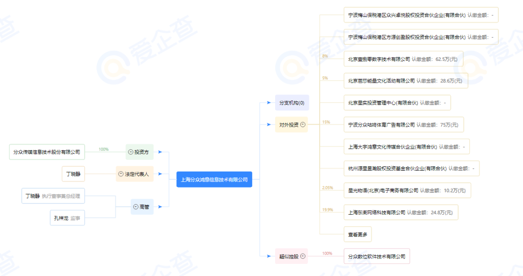Open 北京芭莎能量文化活动有限公司 node
523x276 pixels.
(406, 81)
